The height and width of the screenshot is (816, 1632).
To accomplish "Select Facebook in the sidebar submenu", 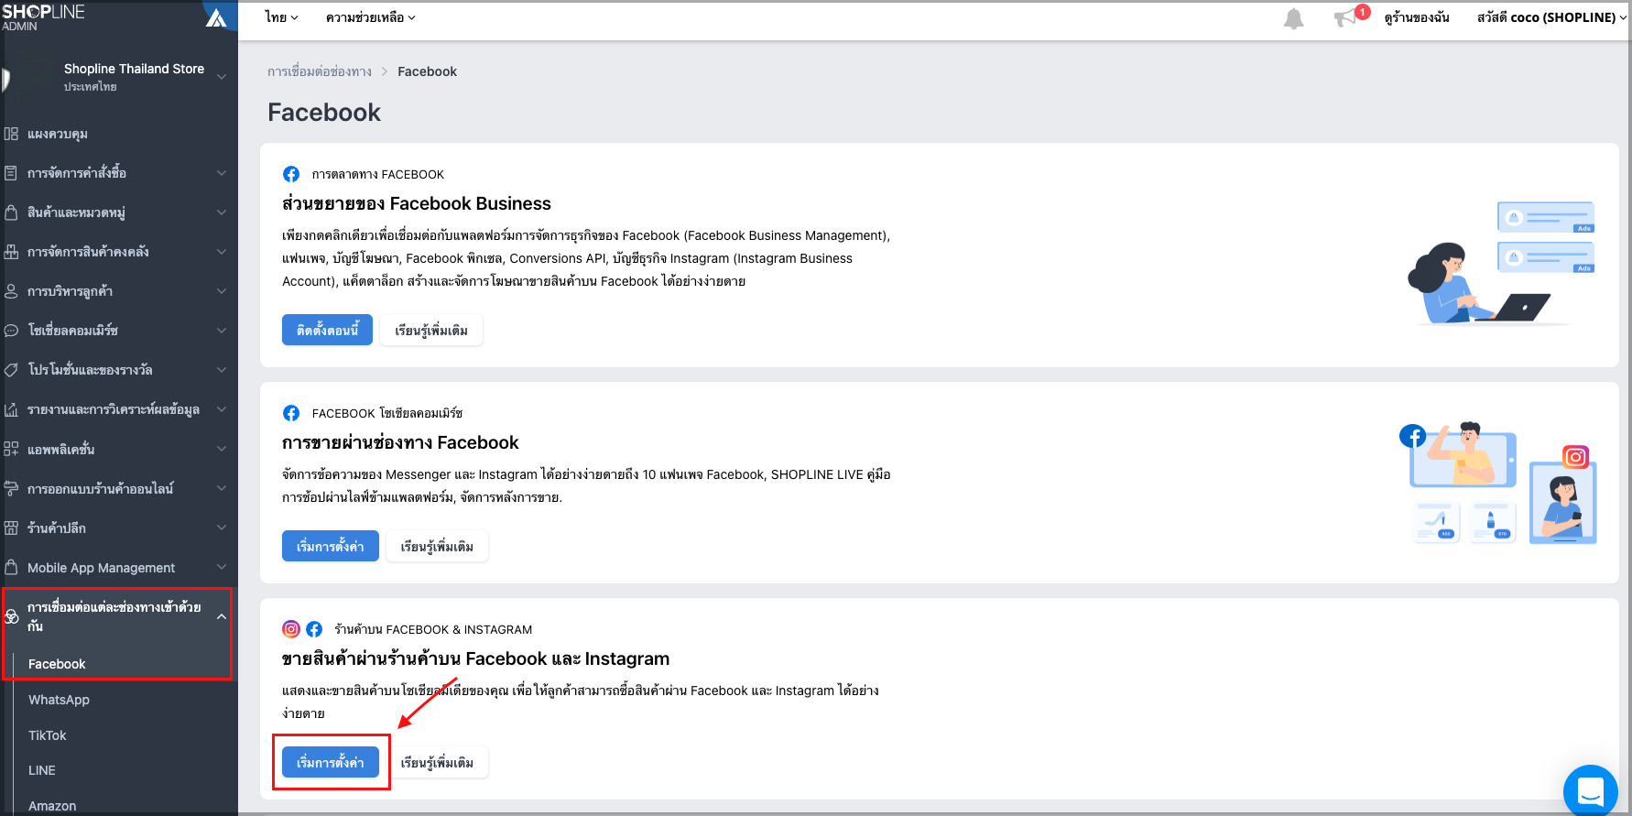I will 57,664.
